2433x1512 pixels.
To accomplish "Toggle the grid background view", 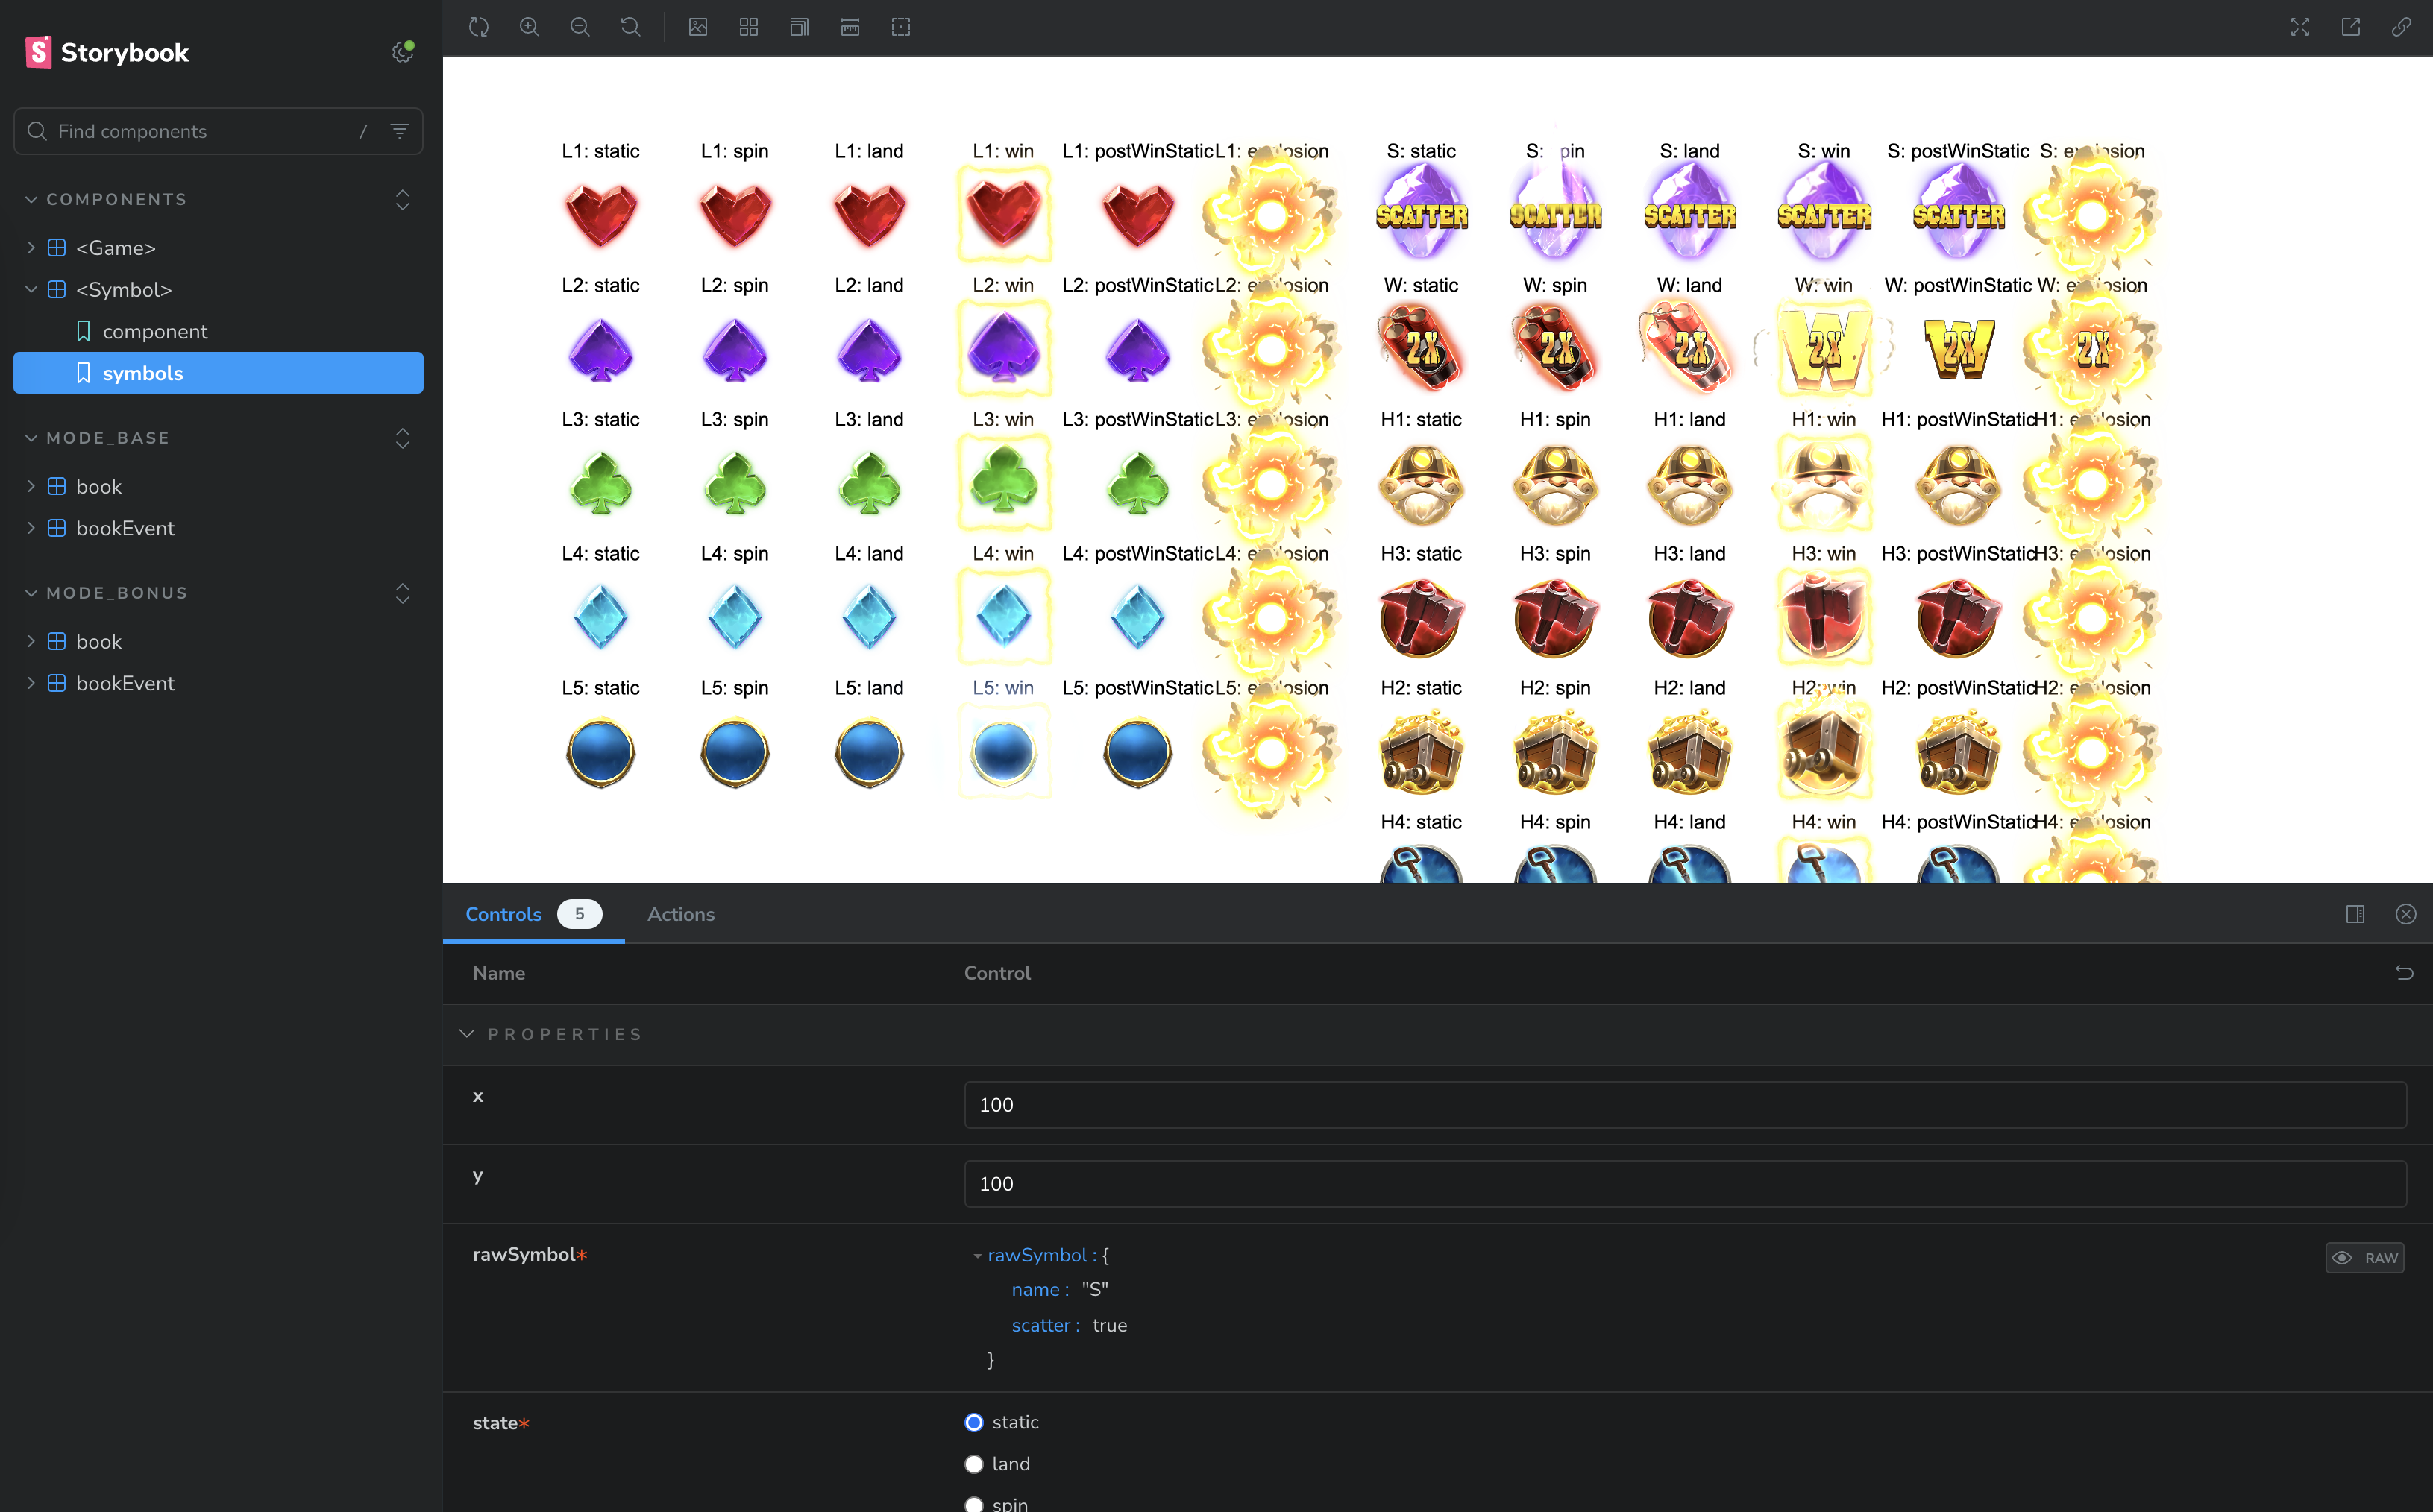I will 748,27.
